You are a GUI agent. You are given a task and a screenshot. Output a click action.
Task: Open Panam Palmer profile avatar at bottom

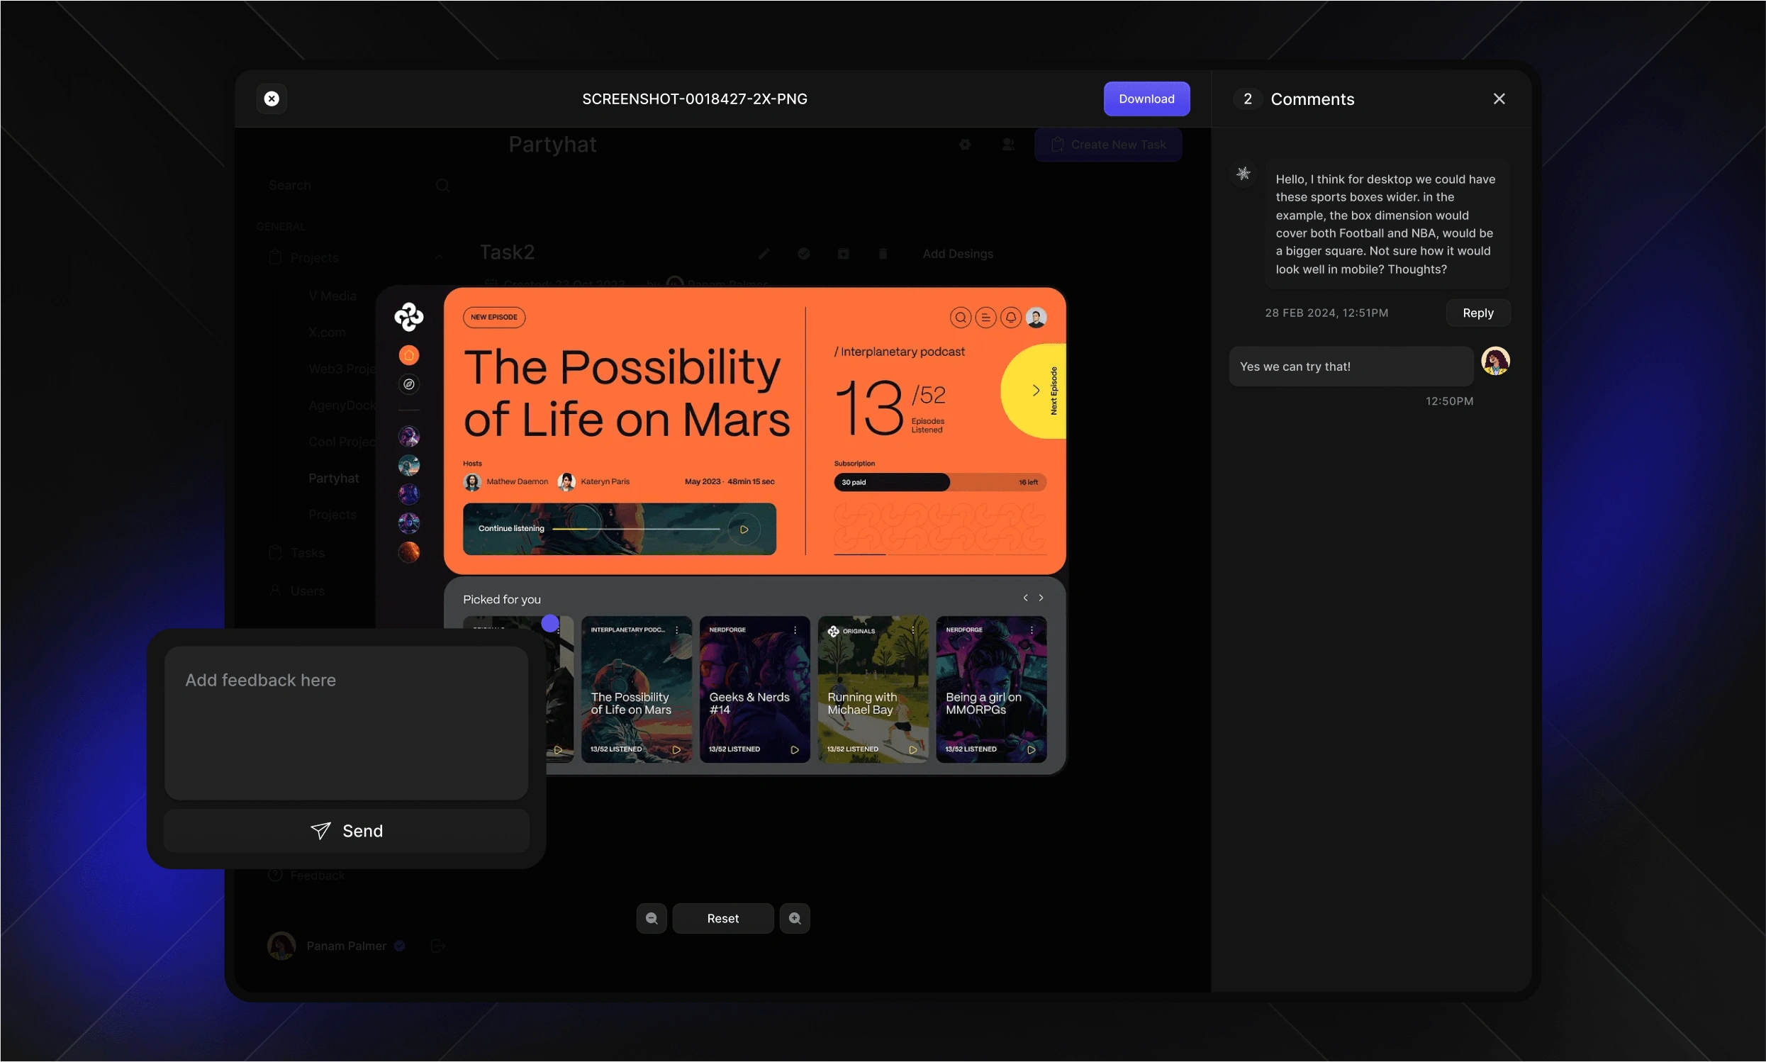[281, 945]
